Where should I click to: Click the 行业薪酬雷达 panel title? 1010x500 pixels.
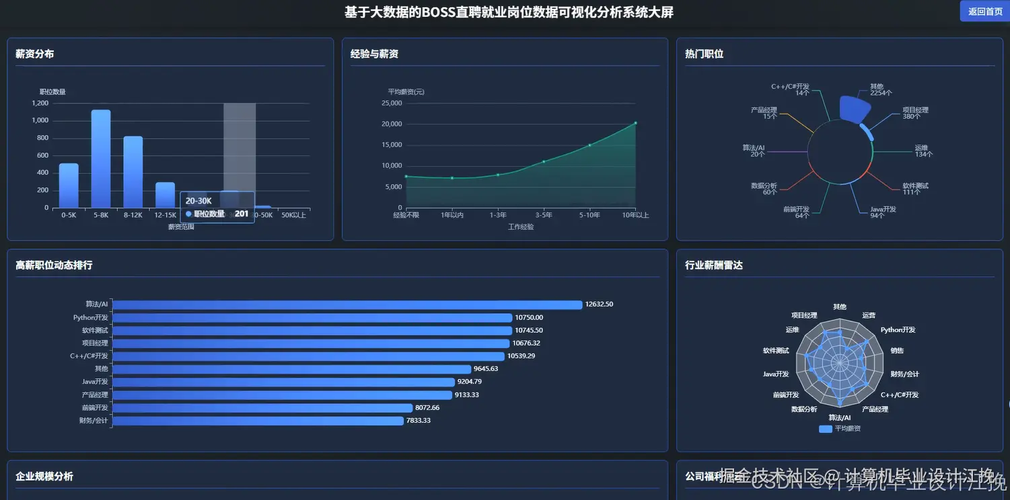[714, 265]
